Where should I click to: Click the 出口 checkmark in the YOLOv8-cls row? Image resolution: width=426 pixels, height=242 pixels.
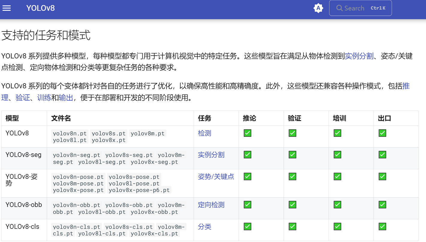pyautogui.click(x=382, y=226)
